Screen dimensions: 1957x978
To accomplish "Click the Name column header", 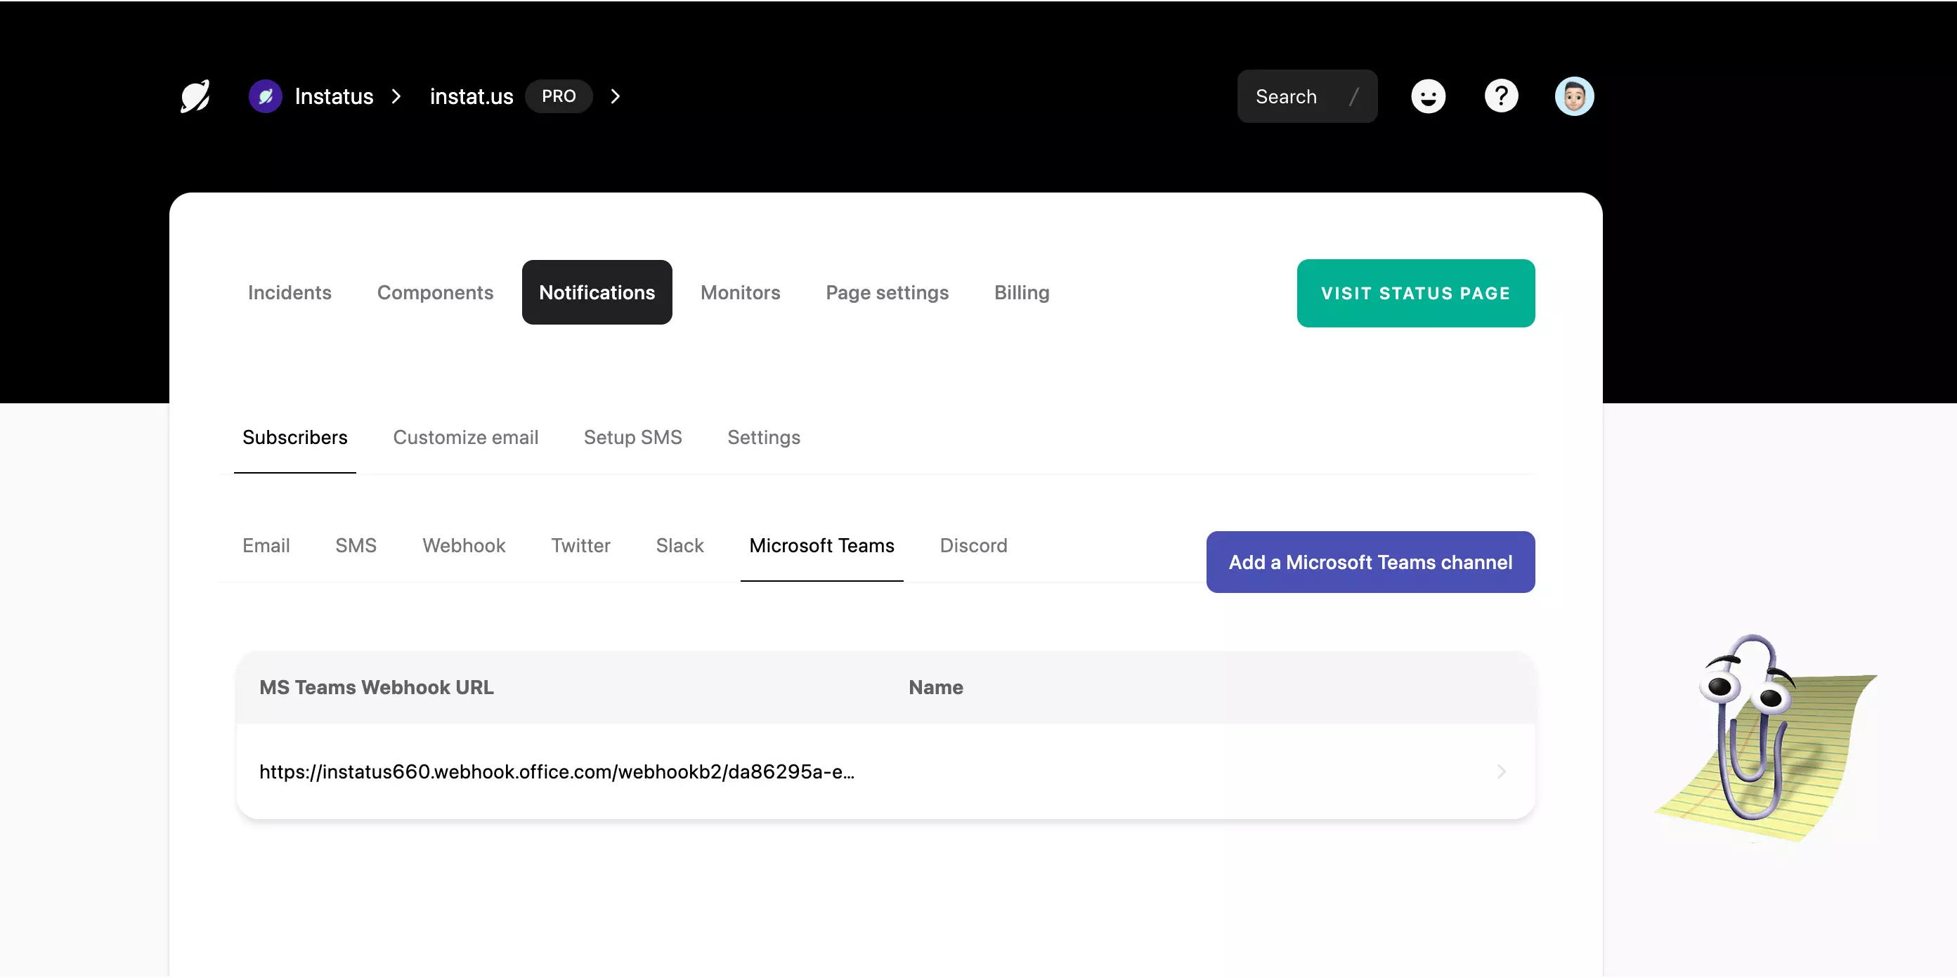I will [936, 687].
